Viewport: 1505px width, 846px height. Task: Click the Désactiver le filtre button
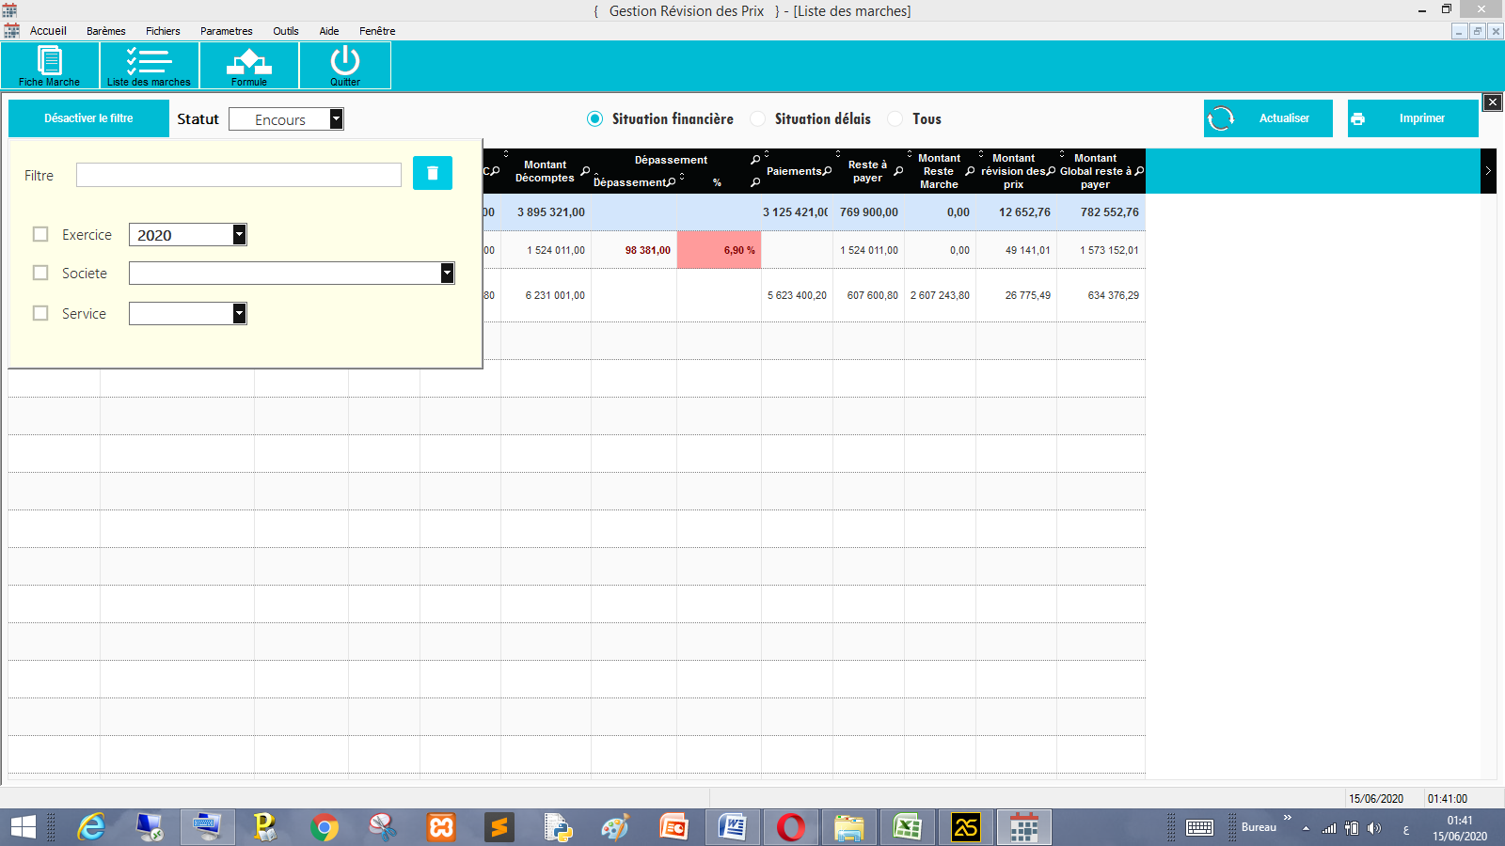coord(88,118)
